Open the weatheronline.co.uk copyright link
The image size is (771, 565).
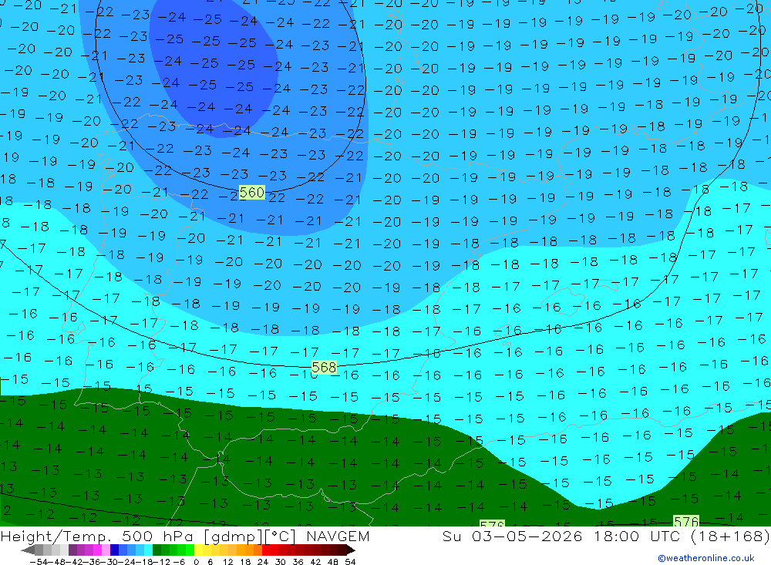click(706, 558)
